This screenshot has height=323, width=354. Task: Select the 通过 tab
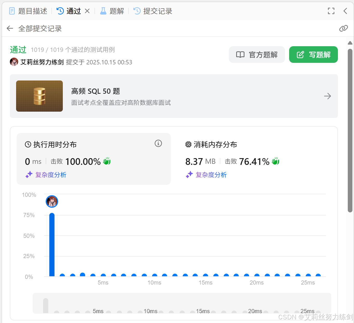pos(69,11)
